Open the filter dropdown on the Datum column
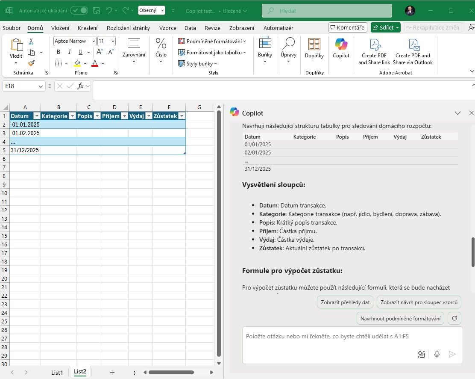 [x=37, y=116]
